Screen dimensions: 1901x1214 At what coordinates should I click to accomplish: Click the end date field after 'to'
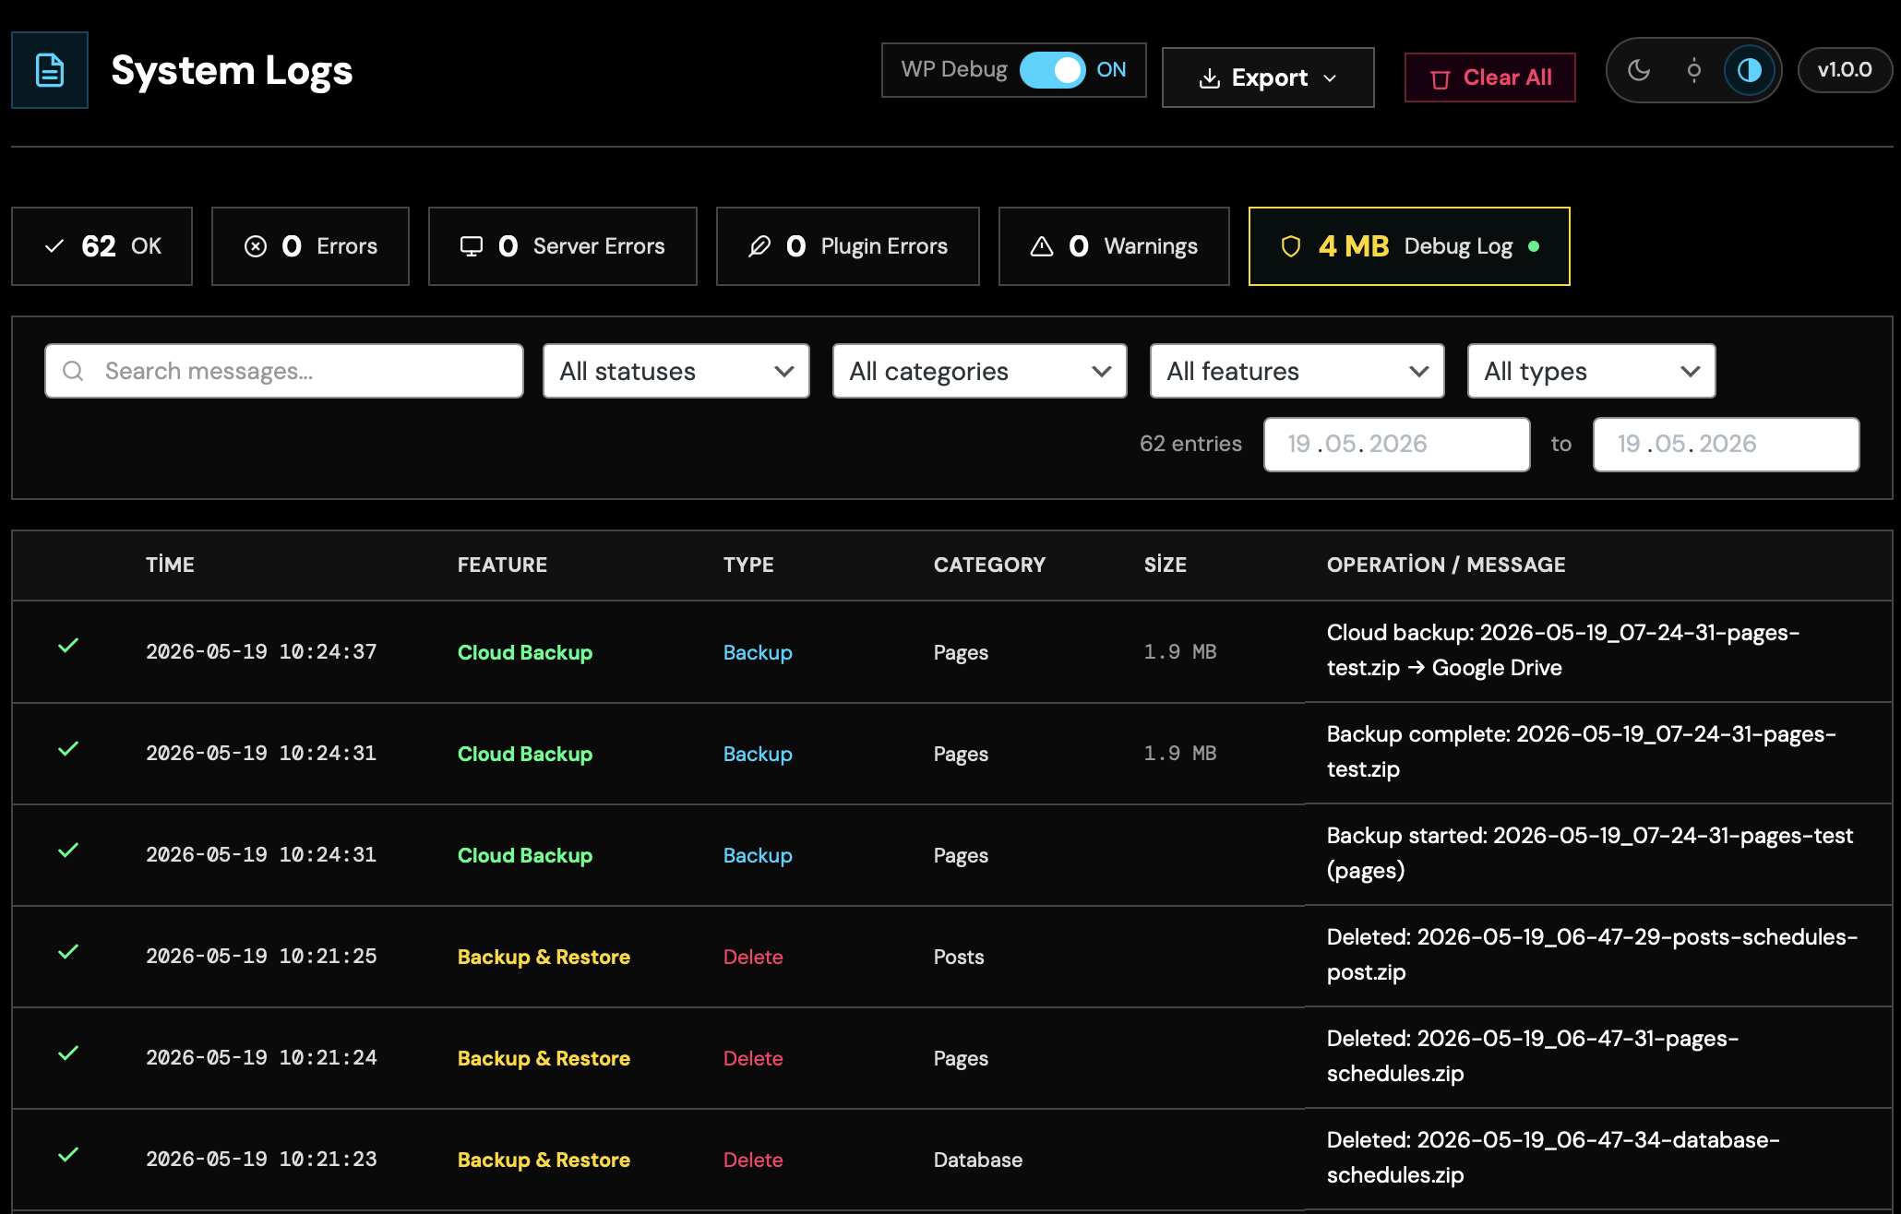(1727, 445)
